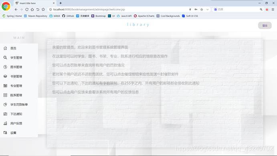The width and height of the screenshot is (277, 156).
Task: Click the undo restore-tab arrow icon
Action: click(x=38, y=9)
